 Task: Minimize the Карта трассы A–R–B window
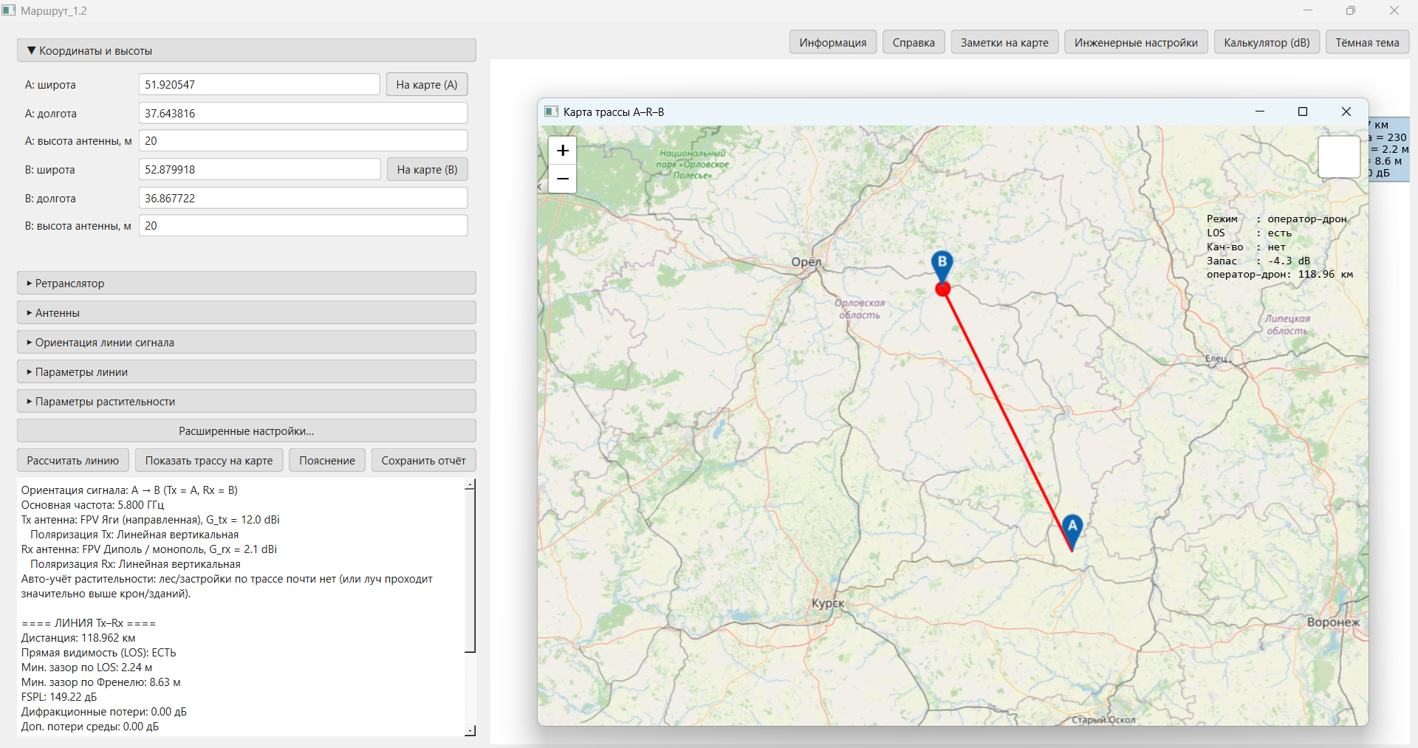[x=1260, y=111]
